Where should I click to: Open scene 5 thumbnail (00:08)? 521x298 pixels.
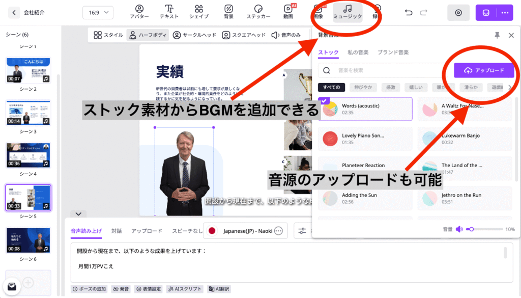[x=28, y=240]
